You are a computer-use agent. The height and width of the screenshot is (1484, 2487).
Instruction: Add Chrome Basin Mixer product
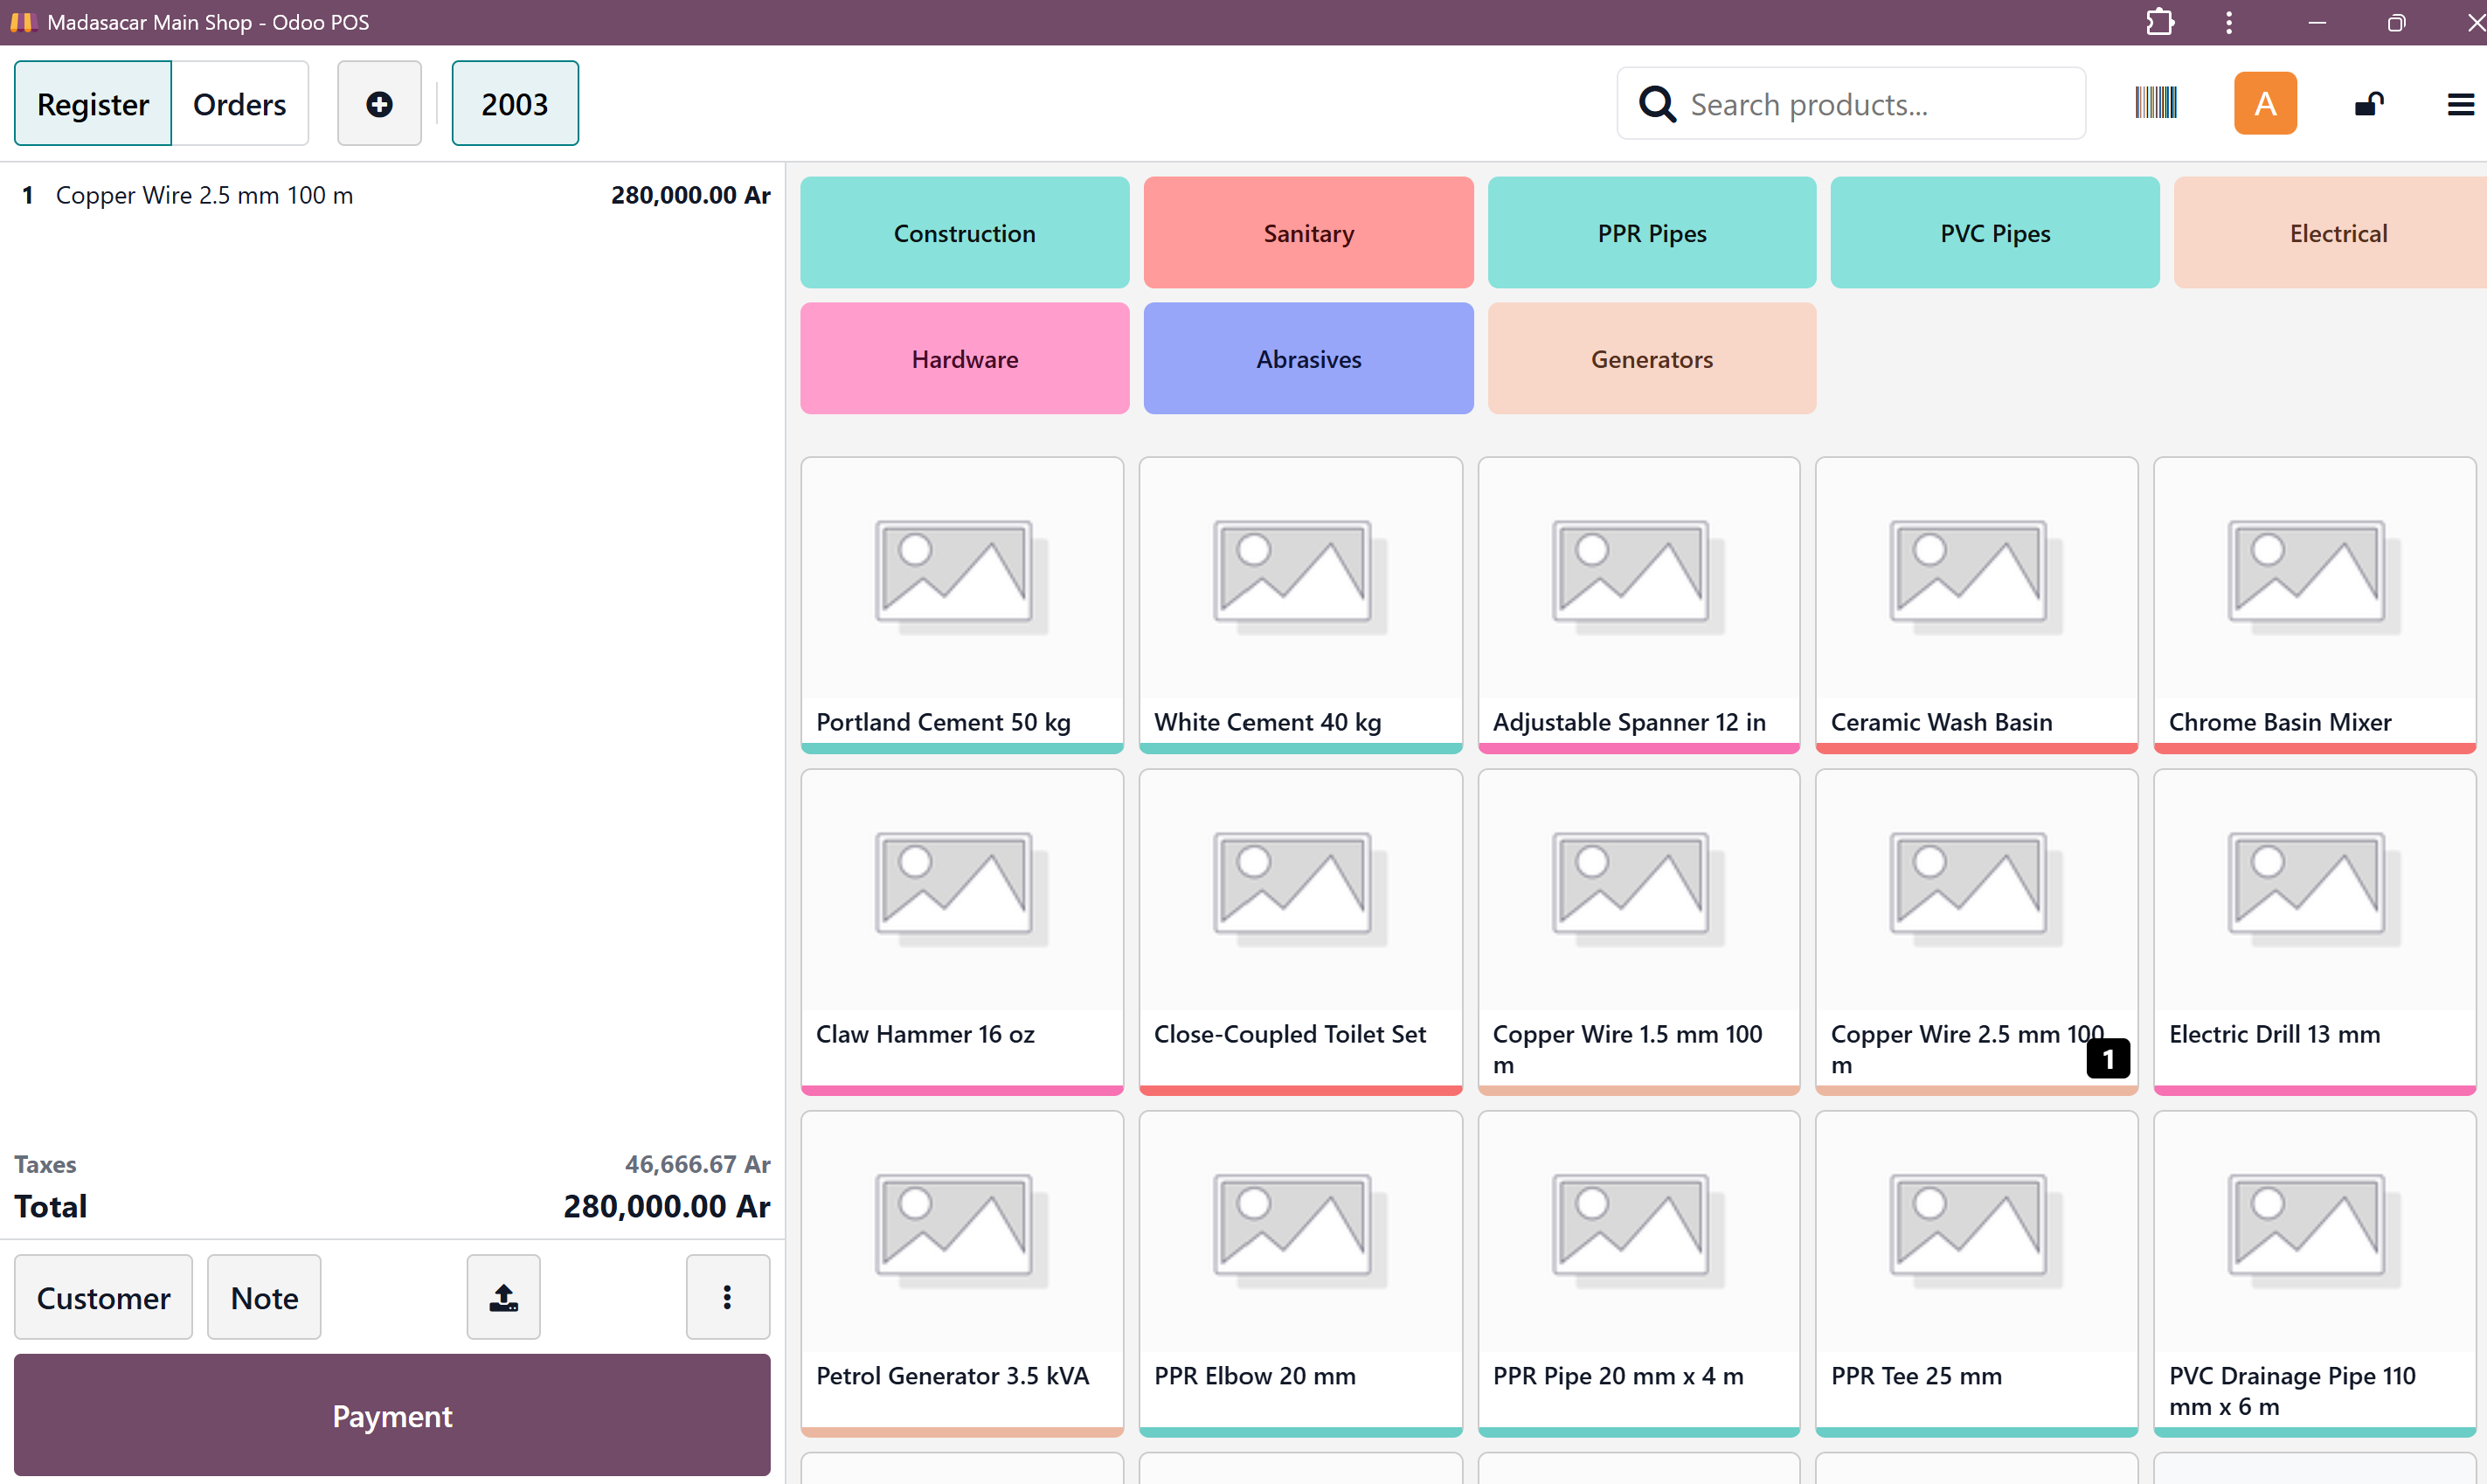click(x=2314, y=605)
